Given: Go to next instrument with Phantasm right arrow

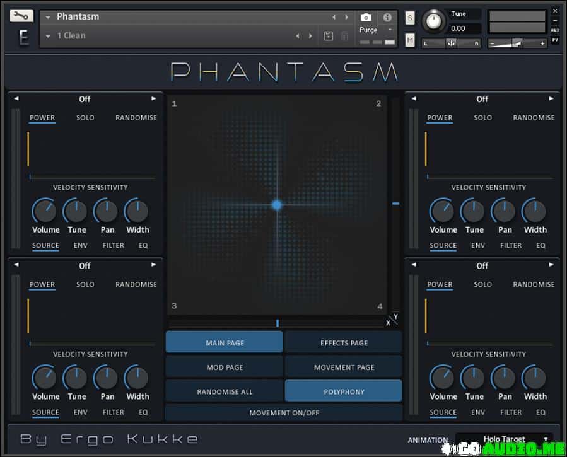Looking at the screenshot, I should (x=347, y=17).
